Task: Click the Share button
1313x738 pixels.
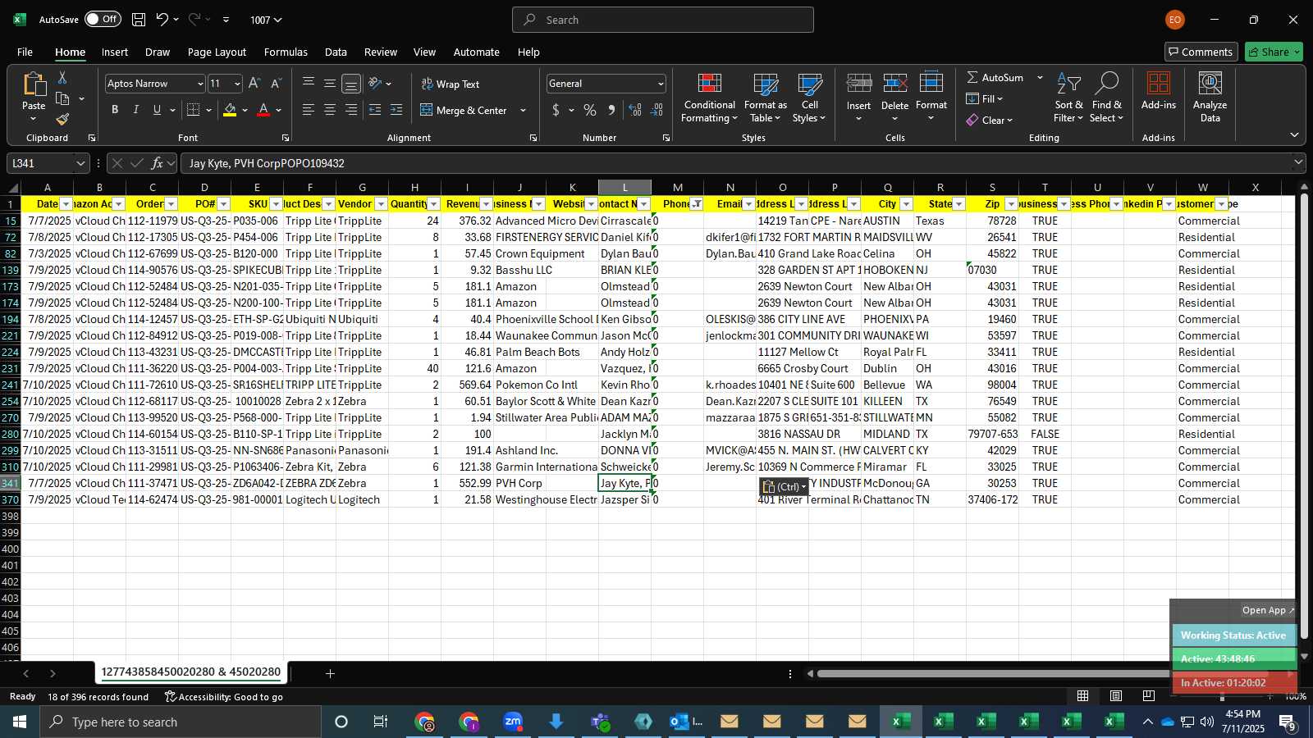Action: [1274, 52]
